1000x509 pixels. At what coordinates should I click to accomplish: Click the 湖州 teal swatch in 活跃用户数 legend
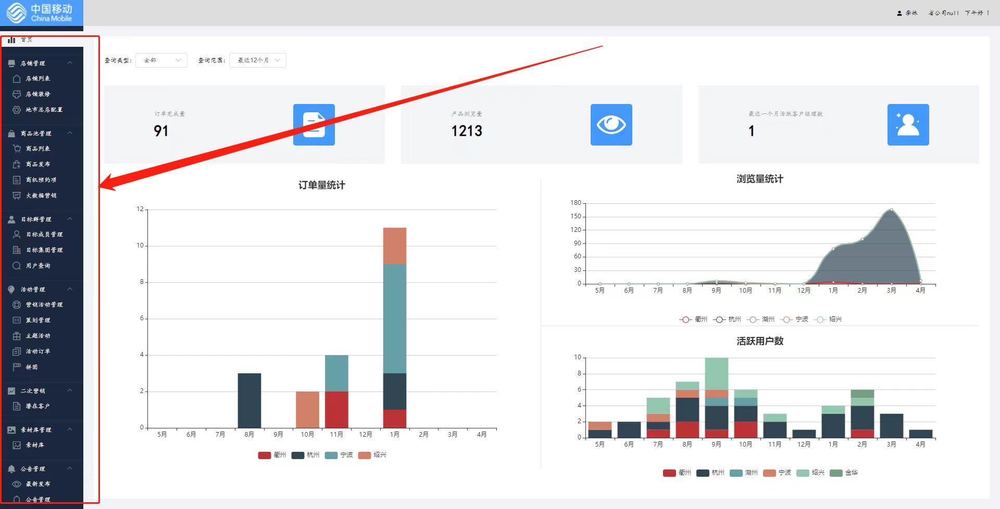pos(736,473)
